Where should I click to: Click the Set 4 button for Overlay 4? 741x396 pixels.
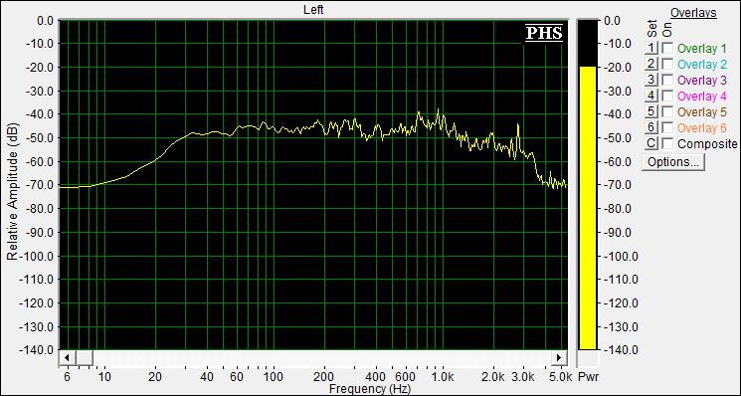tap(651, 96)
